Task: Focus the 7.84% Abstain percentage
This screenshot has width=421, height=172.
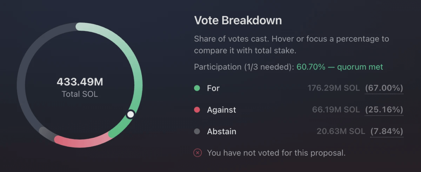Action: click(x=387, y=131)
